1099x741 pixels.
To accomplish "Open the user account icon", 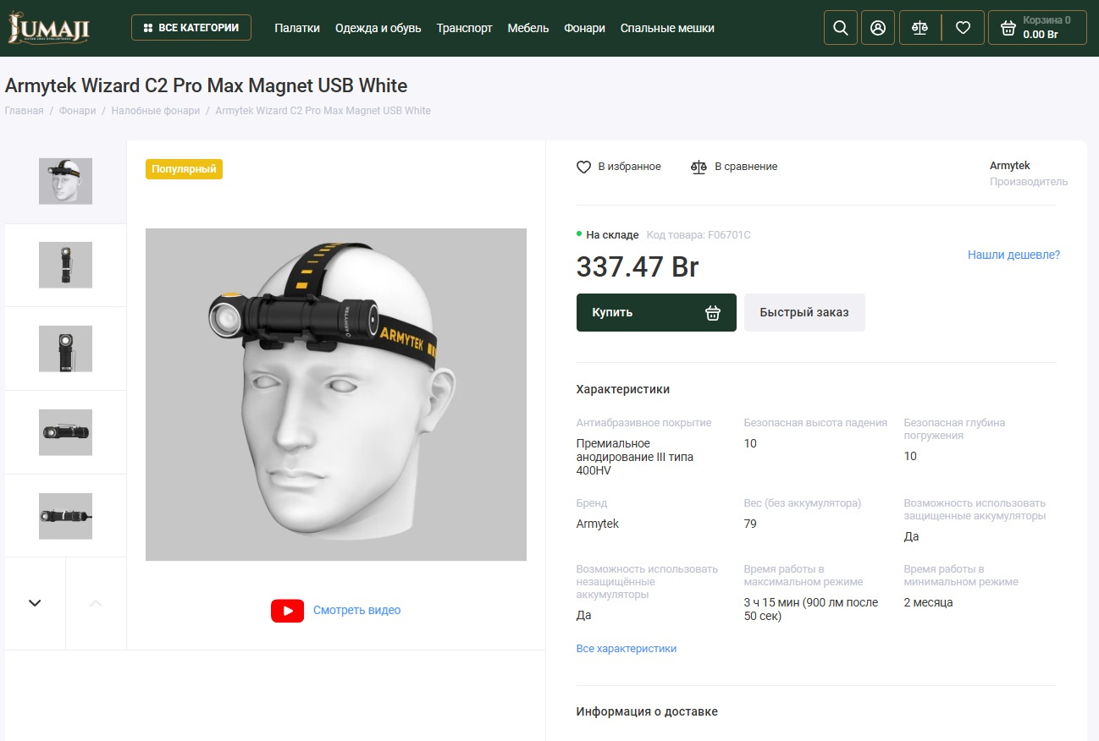I will point(878,28).
